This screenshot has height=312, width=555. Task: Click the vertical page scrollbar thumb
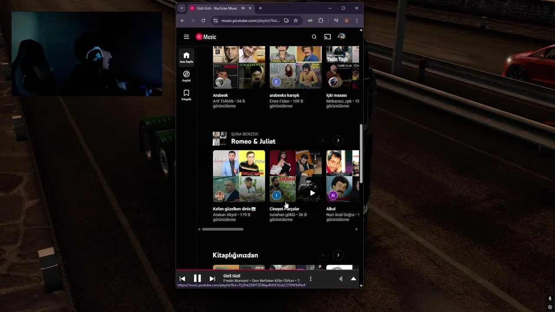[x=361, y=154]
